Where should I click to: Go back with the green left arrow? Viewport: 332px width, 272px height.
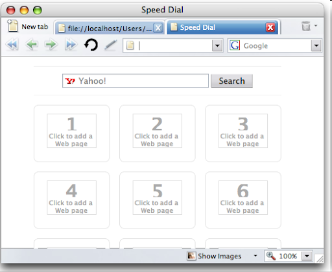(32, 45)
